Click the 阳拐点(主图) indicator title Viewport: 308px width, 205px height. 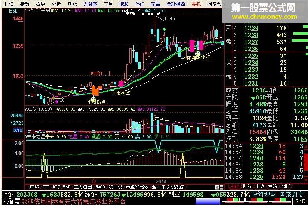tap(38, 10)
